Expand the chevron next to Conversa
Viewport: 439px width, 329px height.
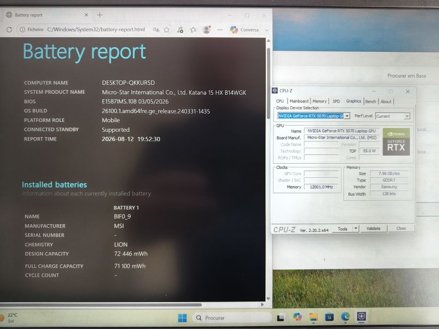coord(266,30)
